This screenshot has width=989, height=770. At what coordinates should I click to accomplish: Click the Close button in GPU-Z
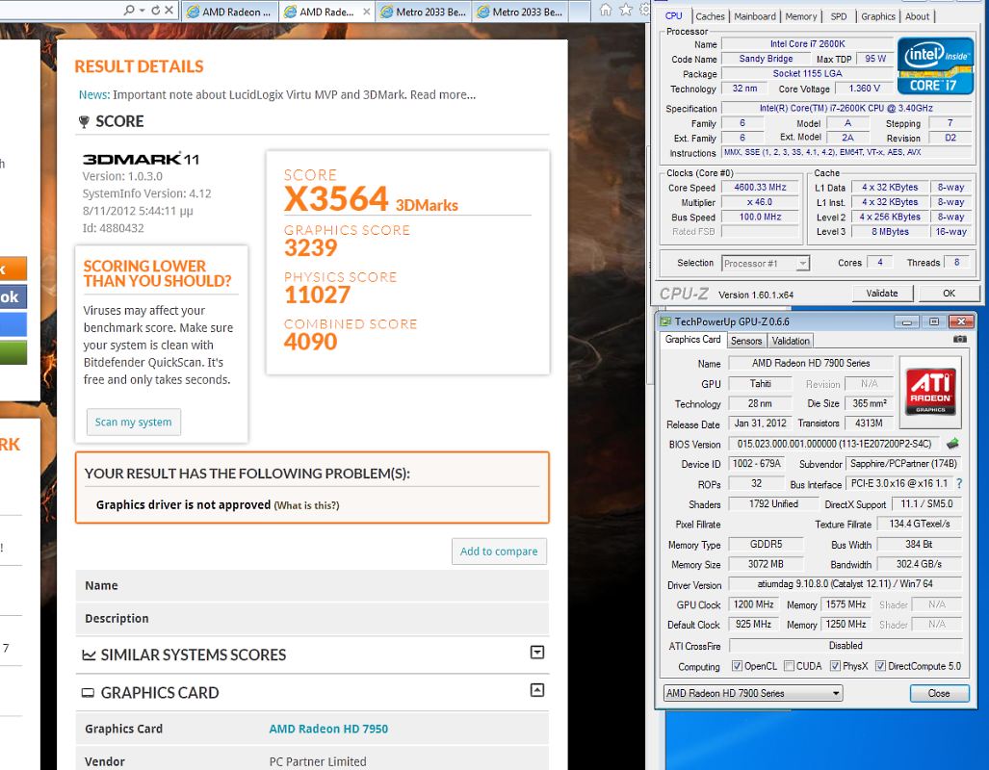939,693
